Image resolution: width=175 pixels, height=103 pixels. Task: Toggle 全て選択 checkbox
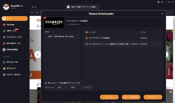coord(86,32)
